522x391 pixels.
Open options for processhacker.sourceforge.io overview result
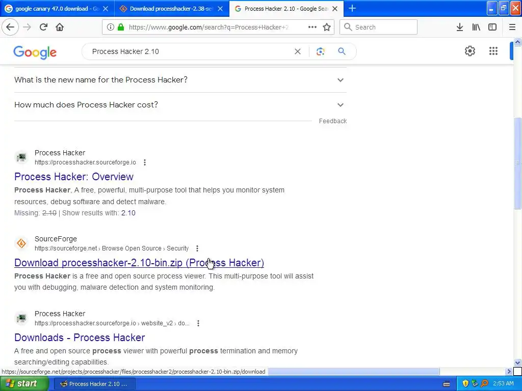(x=144, y=162)
